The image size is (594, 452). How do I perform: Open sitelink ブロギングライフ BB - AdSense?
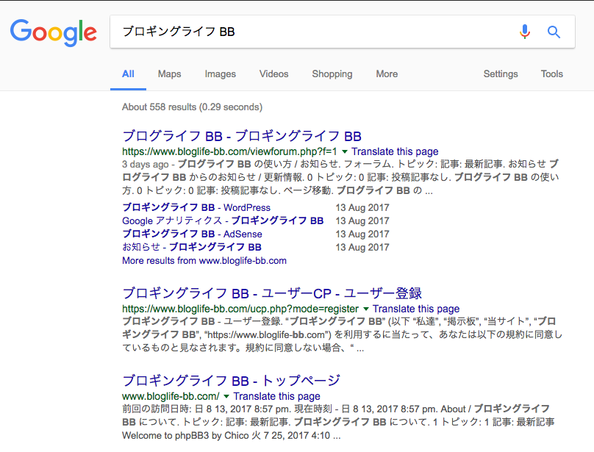pos(192,234)
